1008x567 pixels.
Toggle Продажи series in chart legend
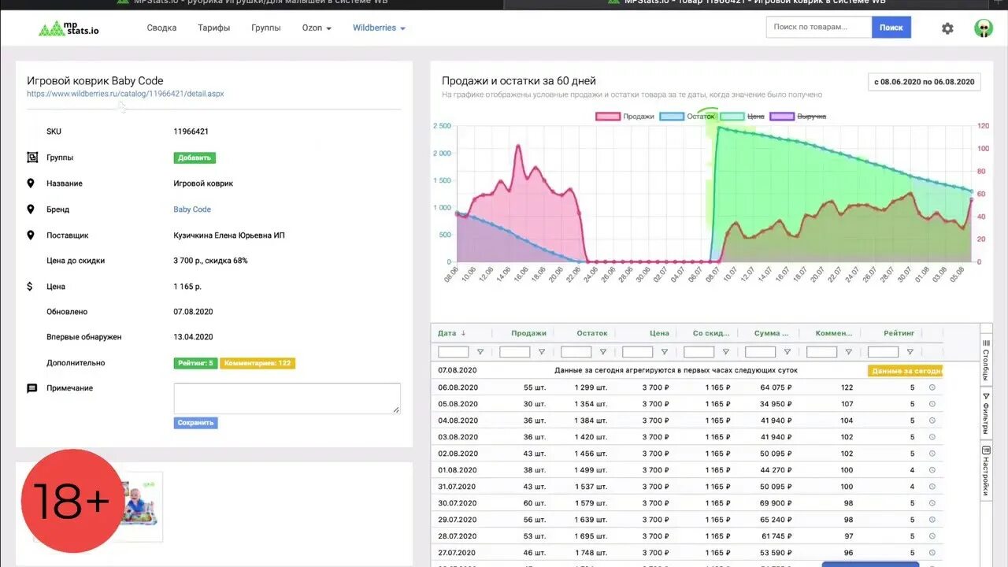pos(625,117)
